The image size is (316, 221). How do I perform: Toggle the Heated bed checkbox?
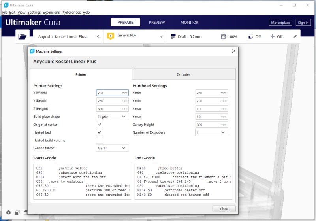[100, 132]
